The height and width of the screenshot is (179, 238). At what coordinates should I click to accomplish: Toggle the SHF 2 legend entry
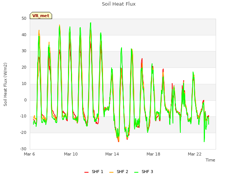119,172
